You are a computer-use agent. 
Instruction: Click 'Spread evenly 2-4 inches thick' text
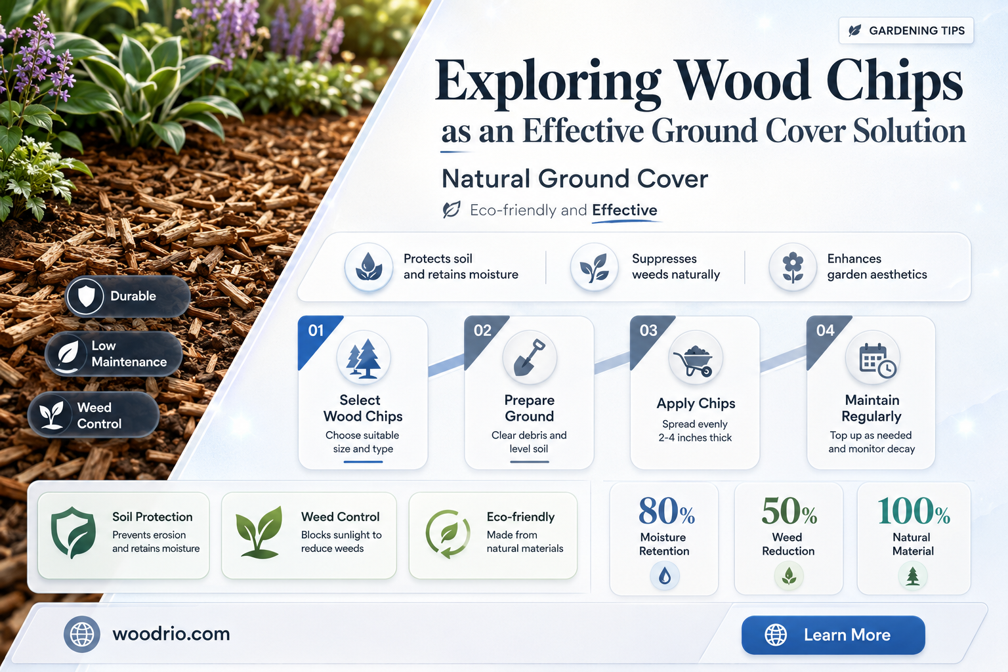click(695, 431)
